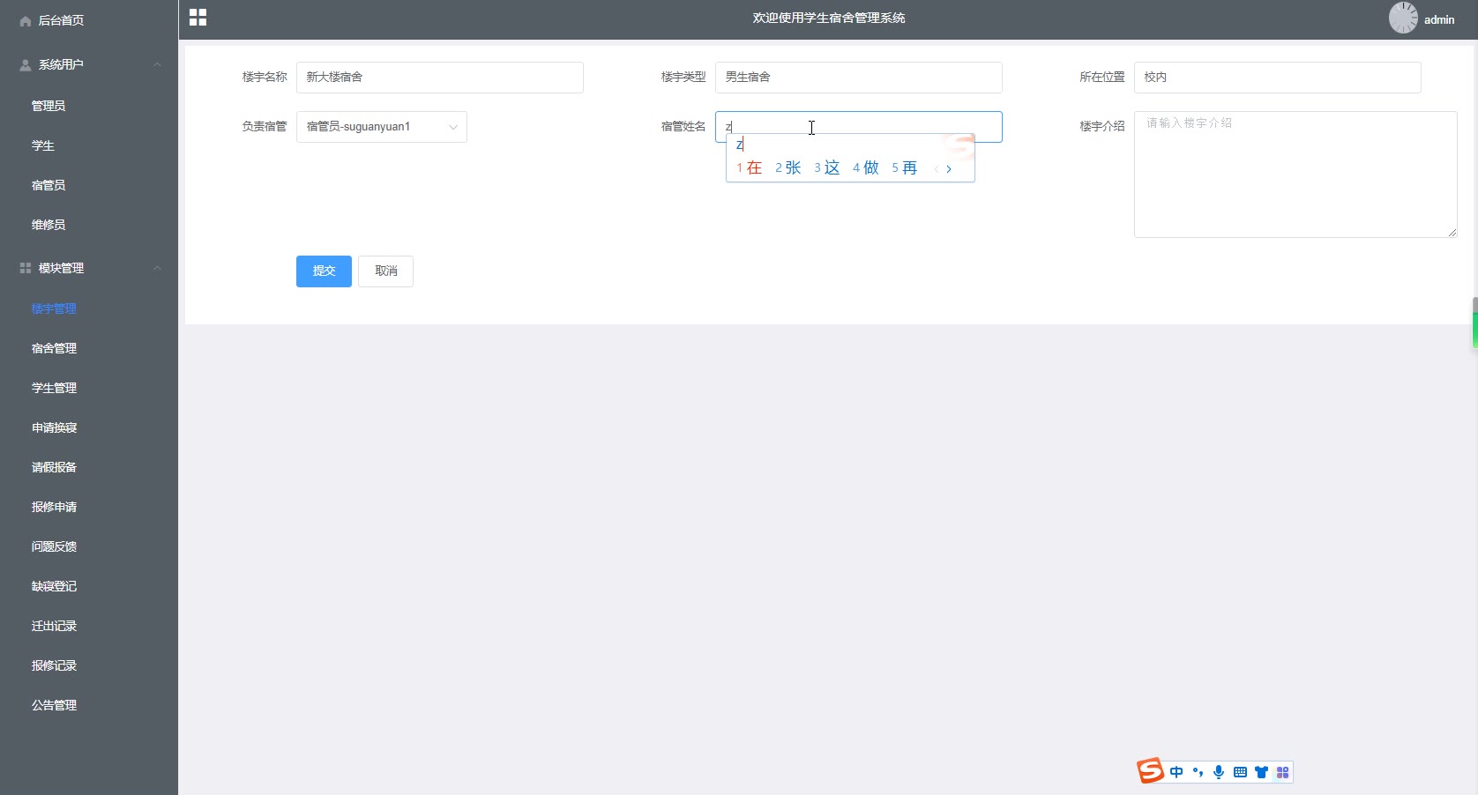The height and width of the screenshot is (795, 1478).
Task: Open the Sogou skin shirt icon
Action: point(1261,772)
